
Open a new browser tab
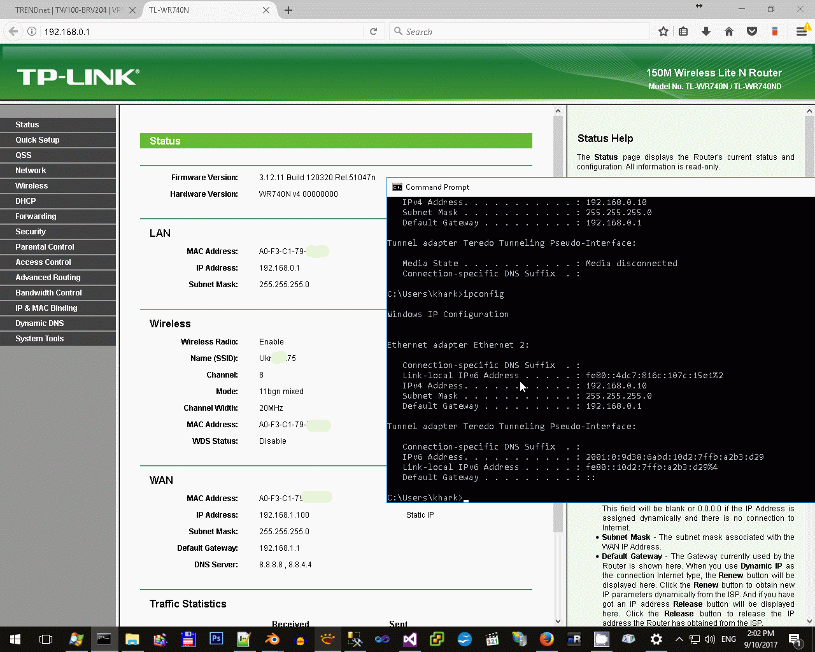[288, 10]
